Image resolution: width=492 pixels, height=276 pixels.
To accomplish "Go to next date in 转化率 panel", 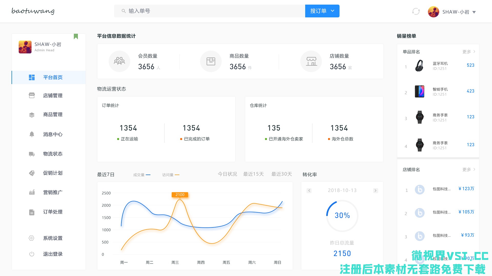I will point(375,191).
